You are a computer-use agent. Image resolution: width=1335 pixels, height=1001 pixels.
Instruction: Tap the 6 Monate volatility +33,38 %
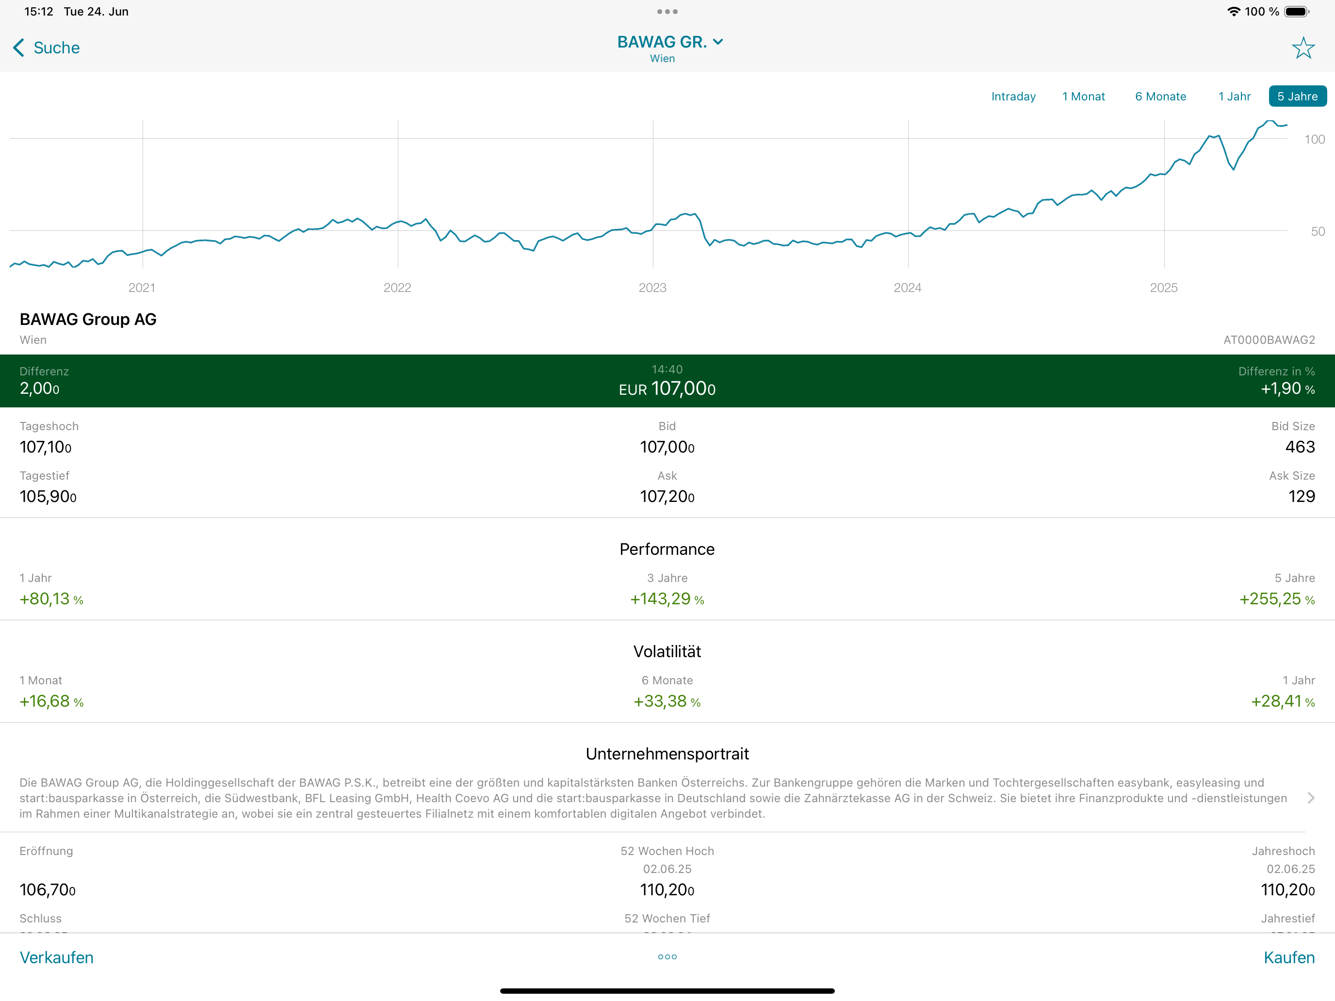coord(667,701)
